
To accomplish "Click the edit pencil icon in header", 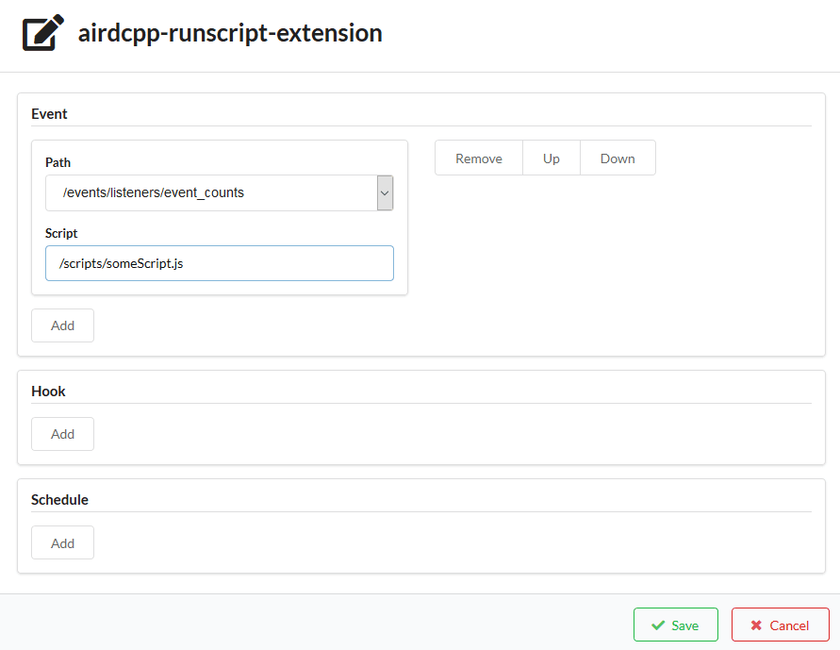I will 42,33.
